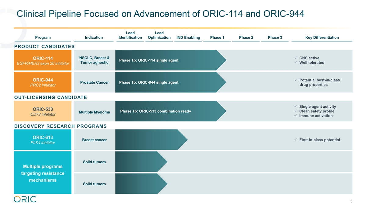Click the ORIC-533 CD73 inhibitor box

(43, 111)
